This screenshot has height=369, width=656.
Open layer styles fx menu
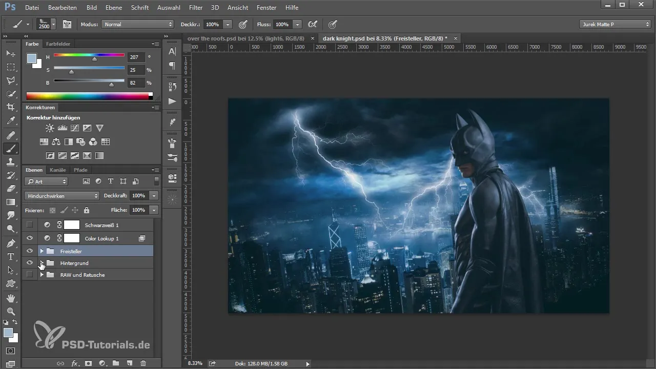(x=75, y=363)
